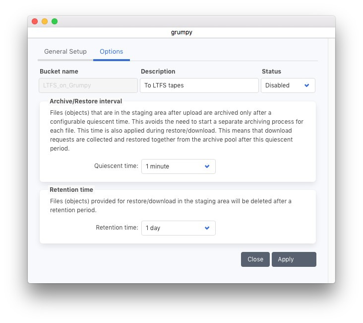The height and width of the screenshot is (323, 363).
Task: Close the window with the red button
Action: click(35, 21)
